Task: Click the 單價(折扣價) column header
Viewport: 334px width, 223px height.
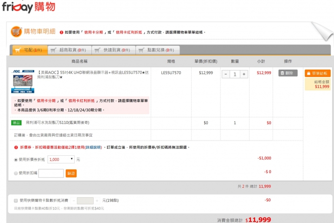Action: click(206, 61)
